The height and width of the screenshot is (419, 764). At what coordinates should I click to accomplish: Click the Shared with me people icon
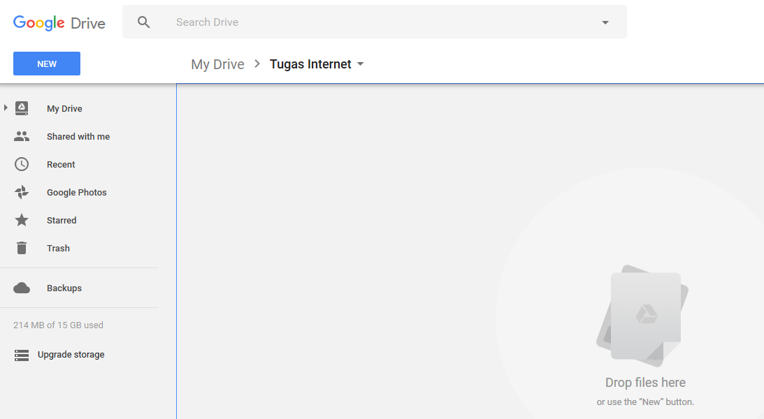[x=22, y=136]
